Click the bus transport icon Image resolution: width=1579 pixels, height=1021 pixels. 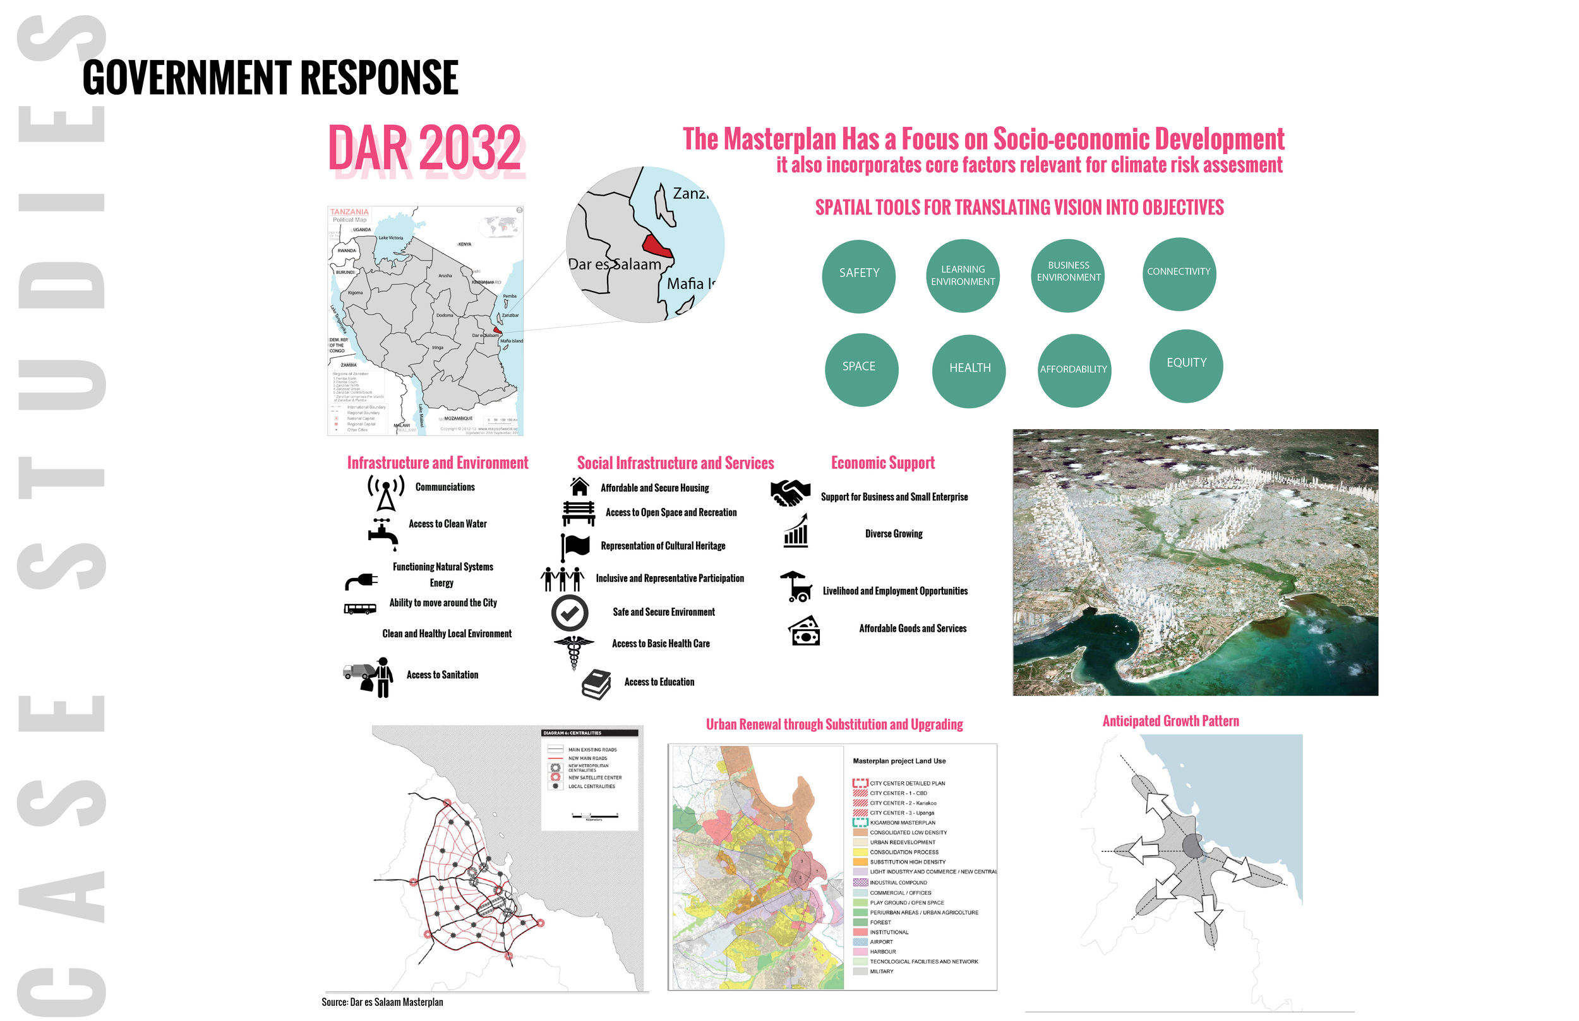click(360, 608)
